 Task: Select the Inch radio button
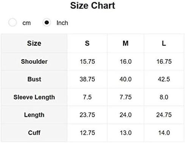coord(47,22)
